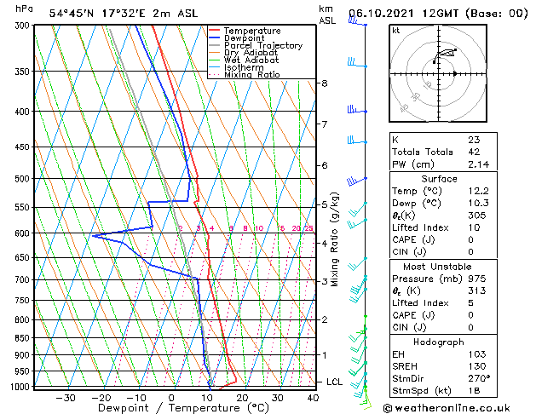The height and width of the screenshot is (414, 536).
Task: Click the blue Dewpoint legend line
Action: coord(215,38)
